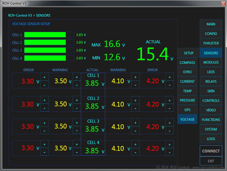Open the PRESSURE sensor tab
Viewport: 227px width, 171px height.
coord(187,100)
